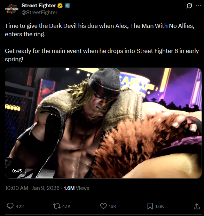
Task: Click the gold verified checkmark badge
Action: coord(60,6)
